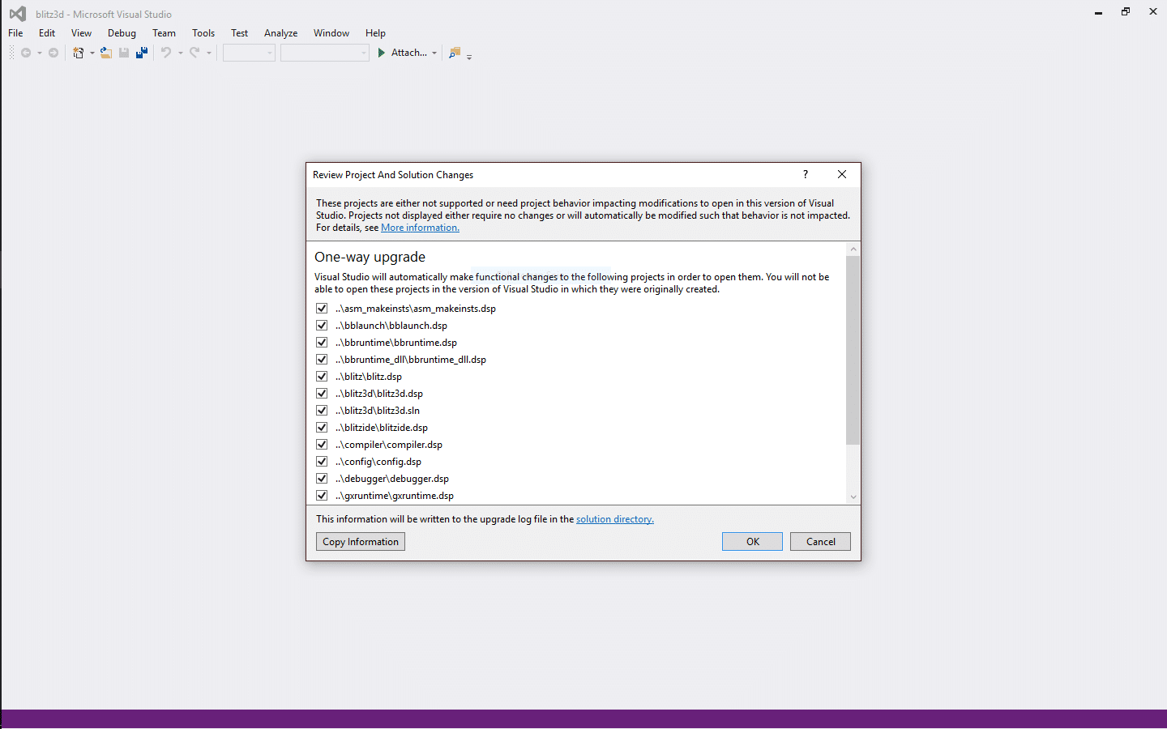Expand the Redo history dropdown arrow
Image resolution: width=1167 pixels, height=729 pixels.
[x=208, y=53]
